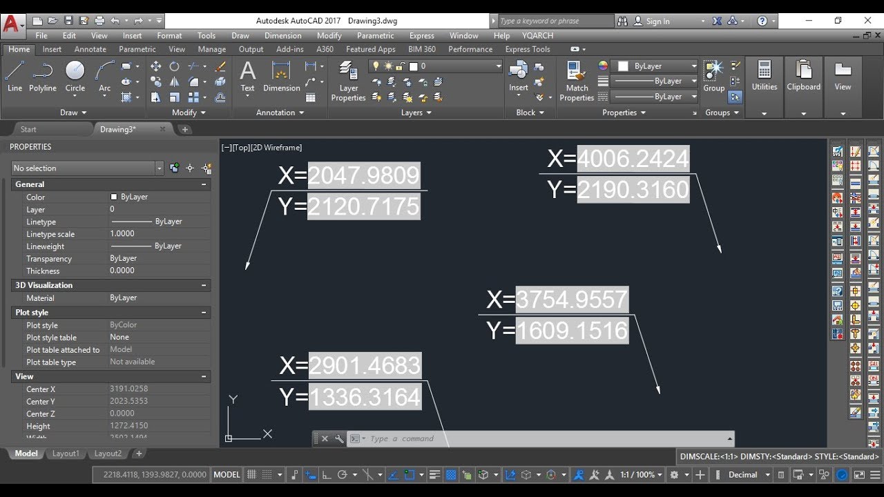Toggle PICKADD value in Properties palette

tap(174, 168)
